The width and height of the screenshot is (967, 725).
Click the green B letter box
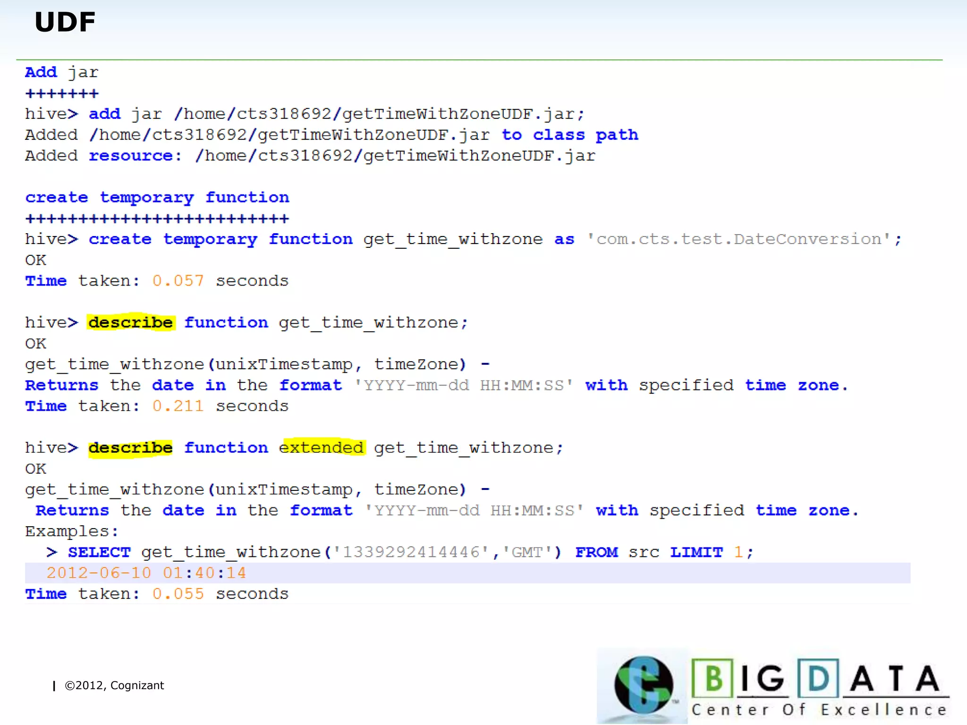[713, 678]
